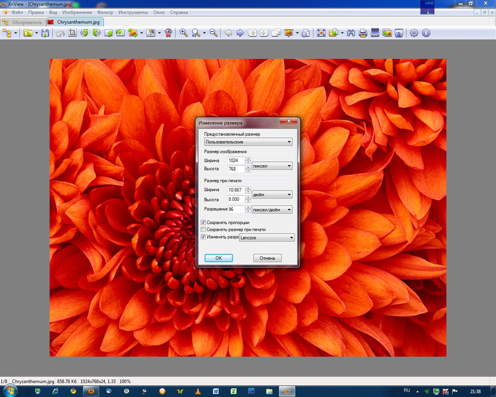The image size is (496, 397).
Task: Click the Save disk icon in toolbar
Action: [x=45, y=33]
